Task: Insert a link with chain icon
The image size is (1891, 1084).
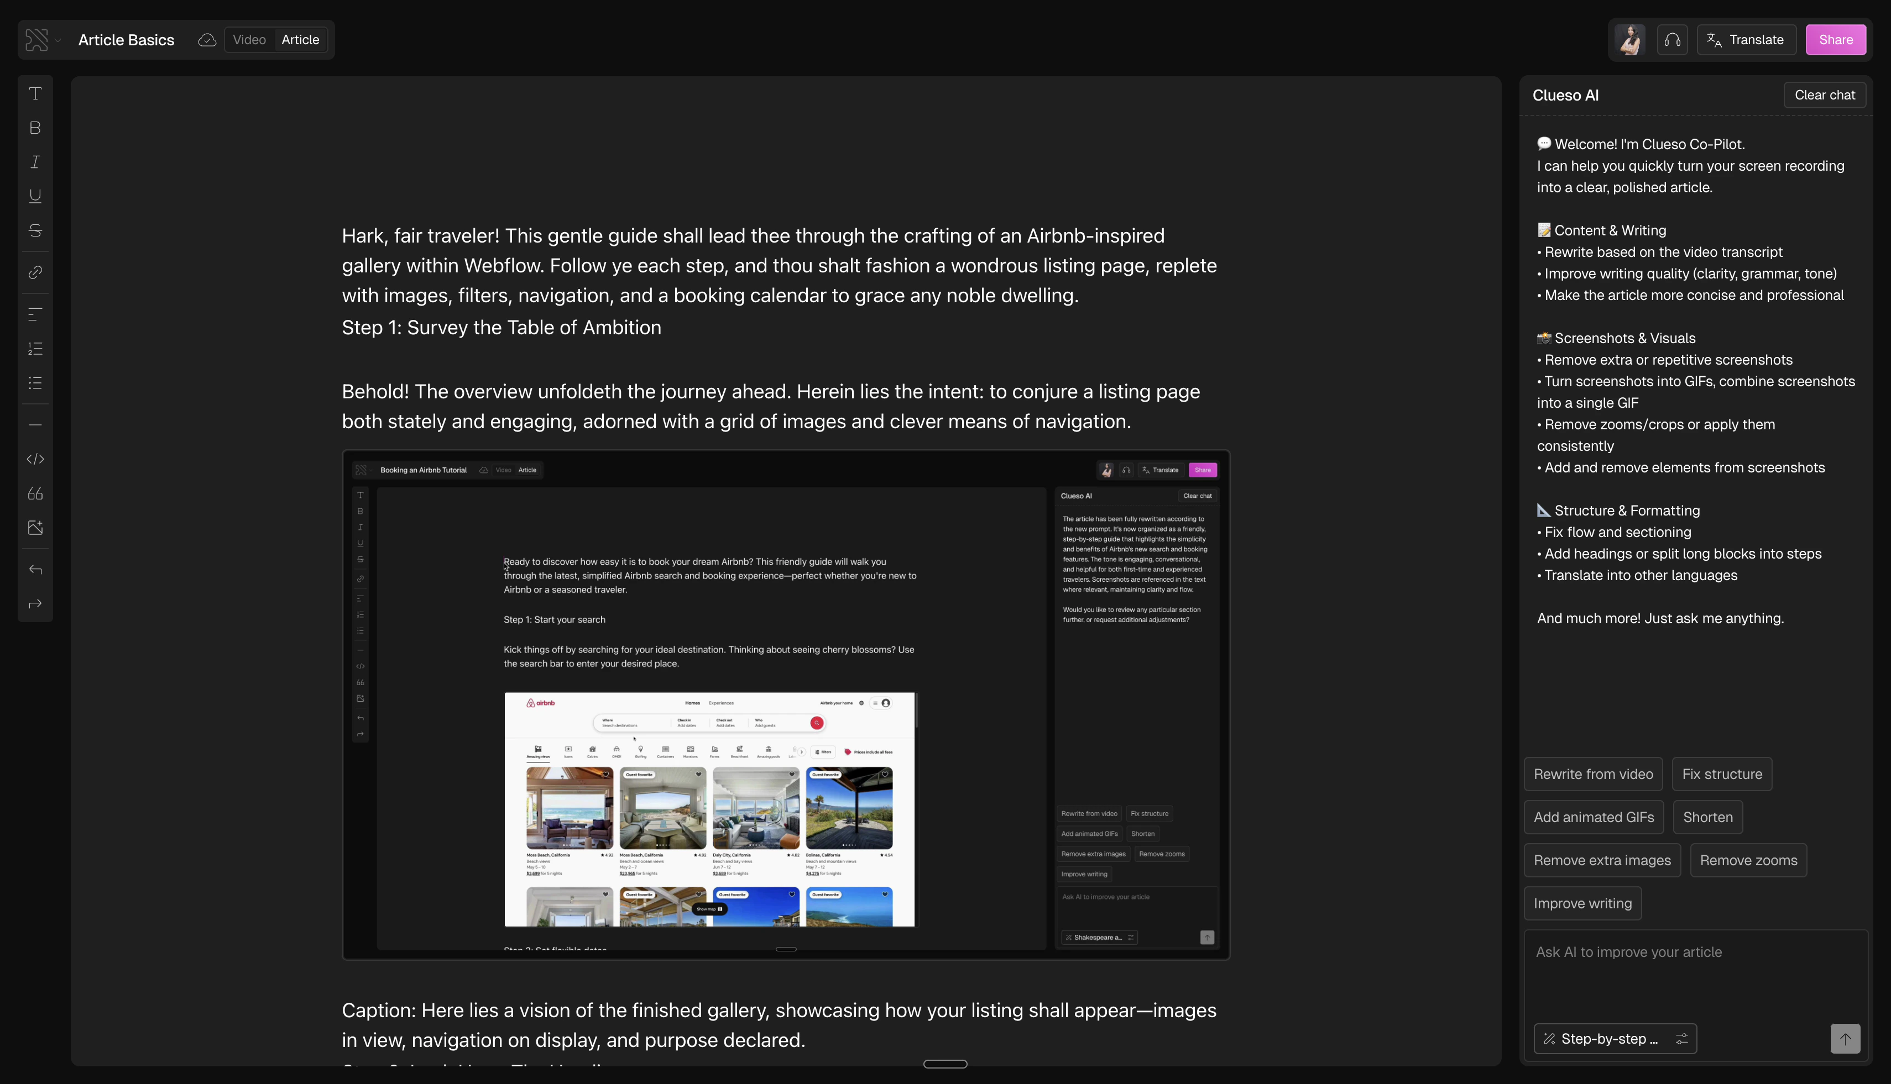Action: pos(35,272)
